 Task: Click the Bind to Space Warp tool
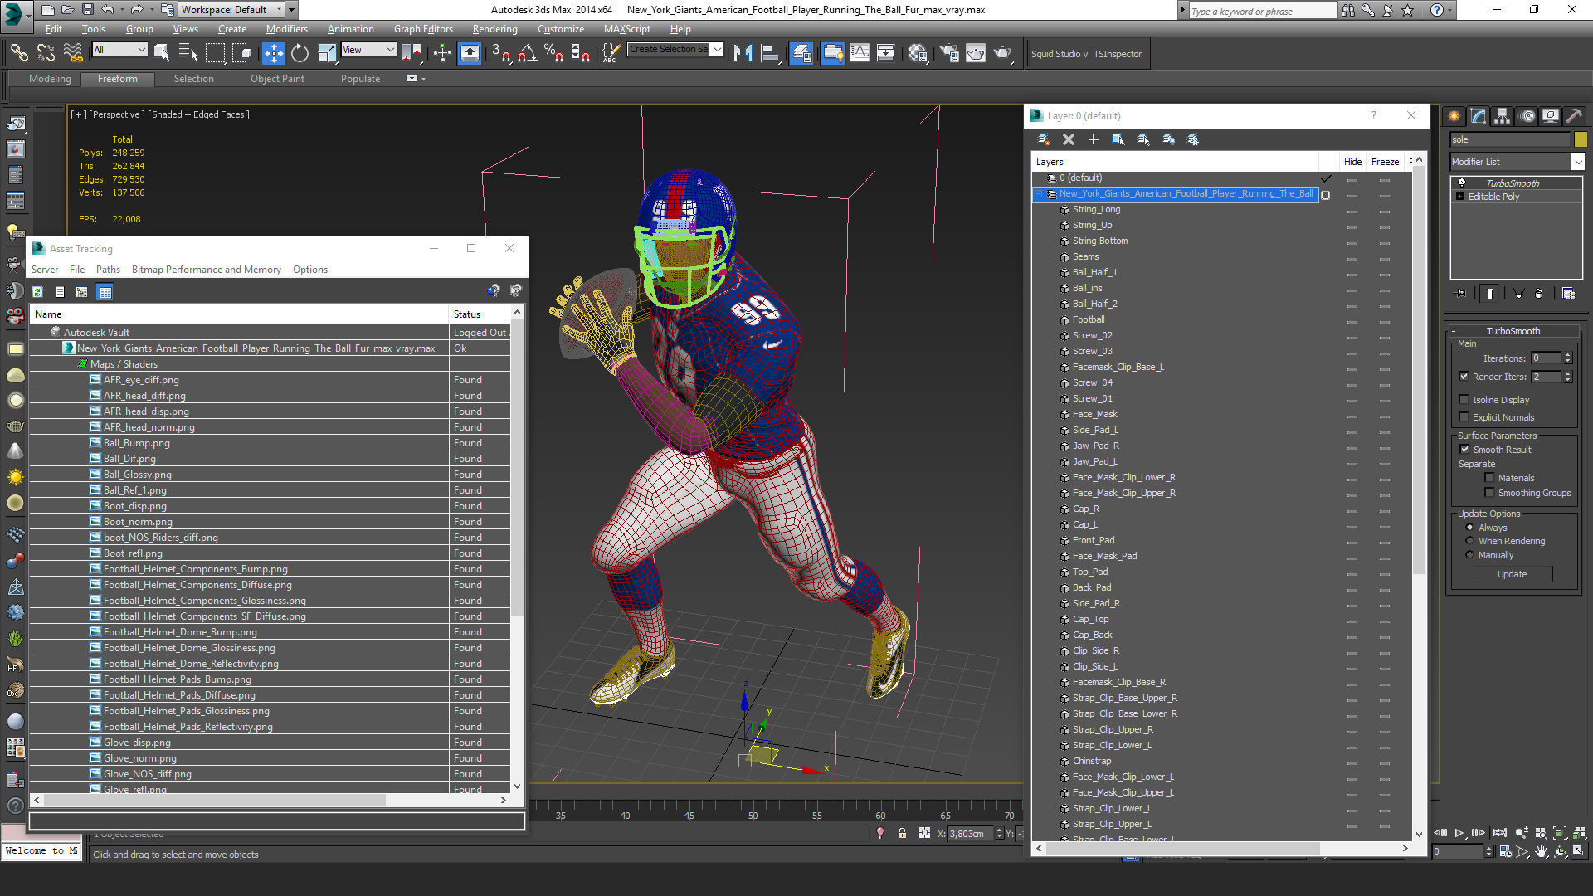[73, 54]
